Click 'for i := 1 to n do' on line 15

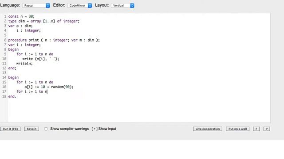coord(35,82)
